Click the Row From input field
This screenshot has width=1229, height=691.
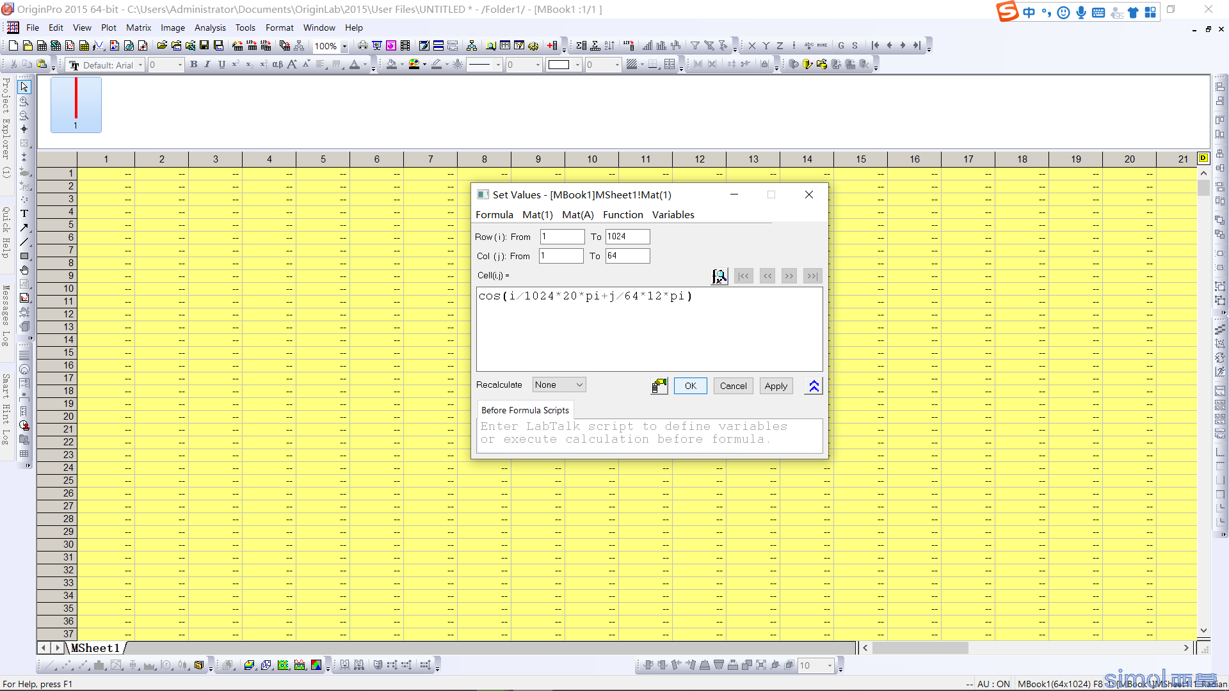click(562, 237)
